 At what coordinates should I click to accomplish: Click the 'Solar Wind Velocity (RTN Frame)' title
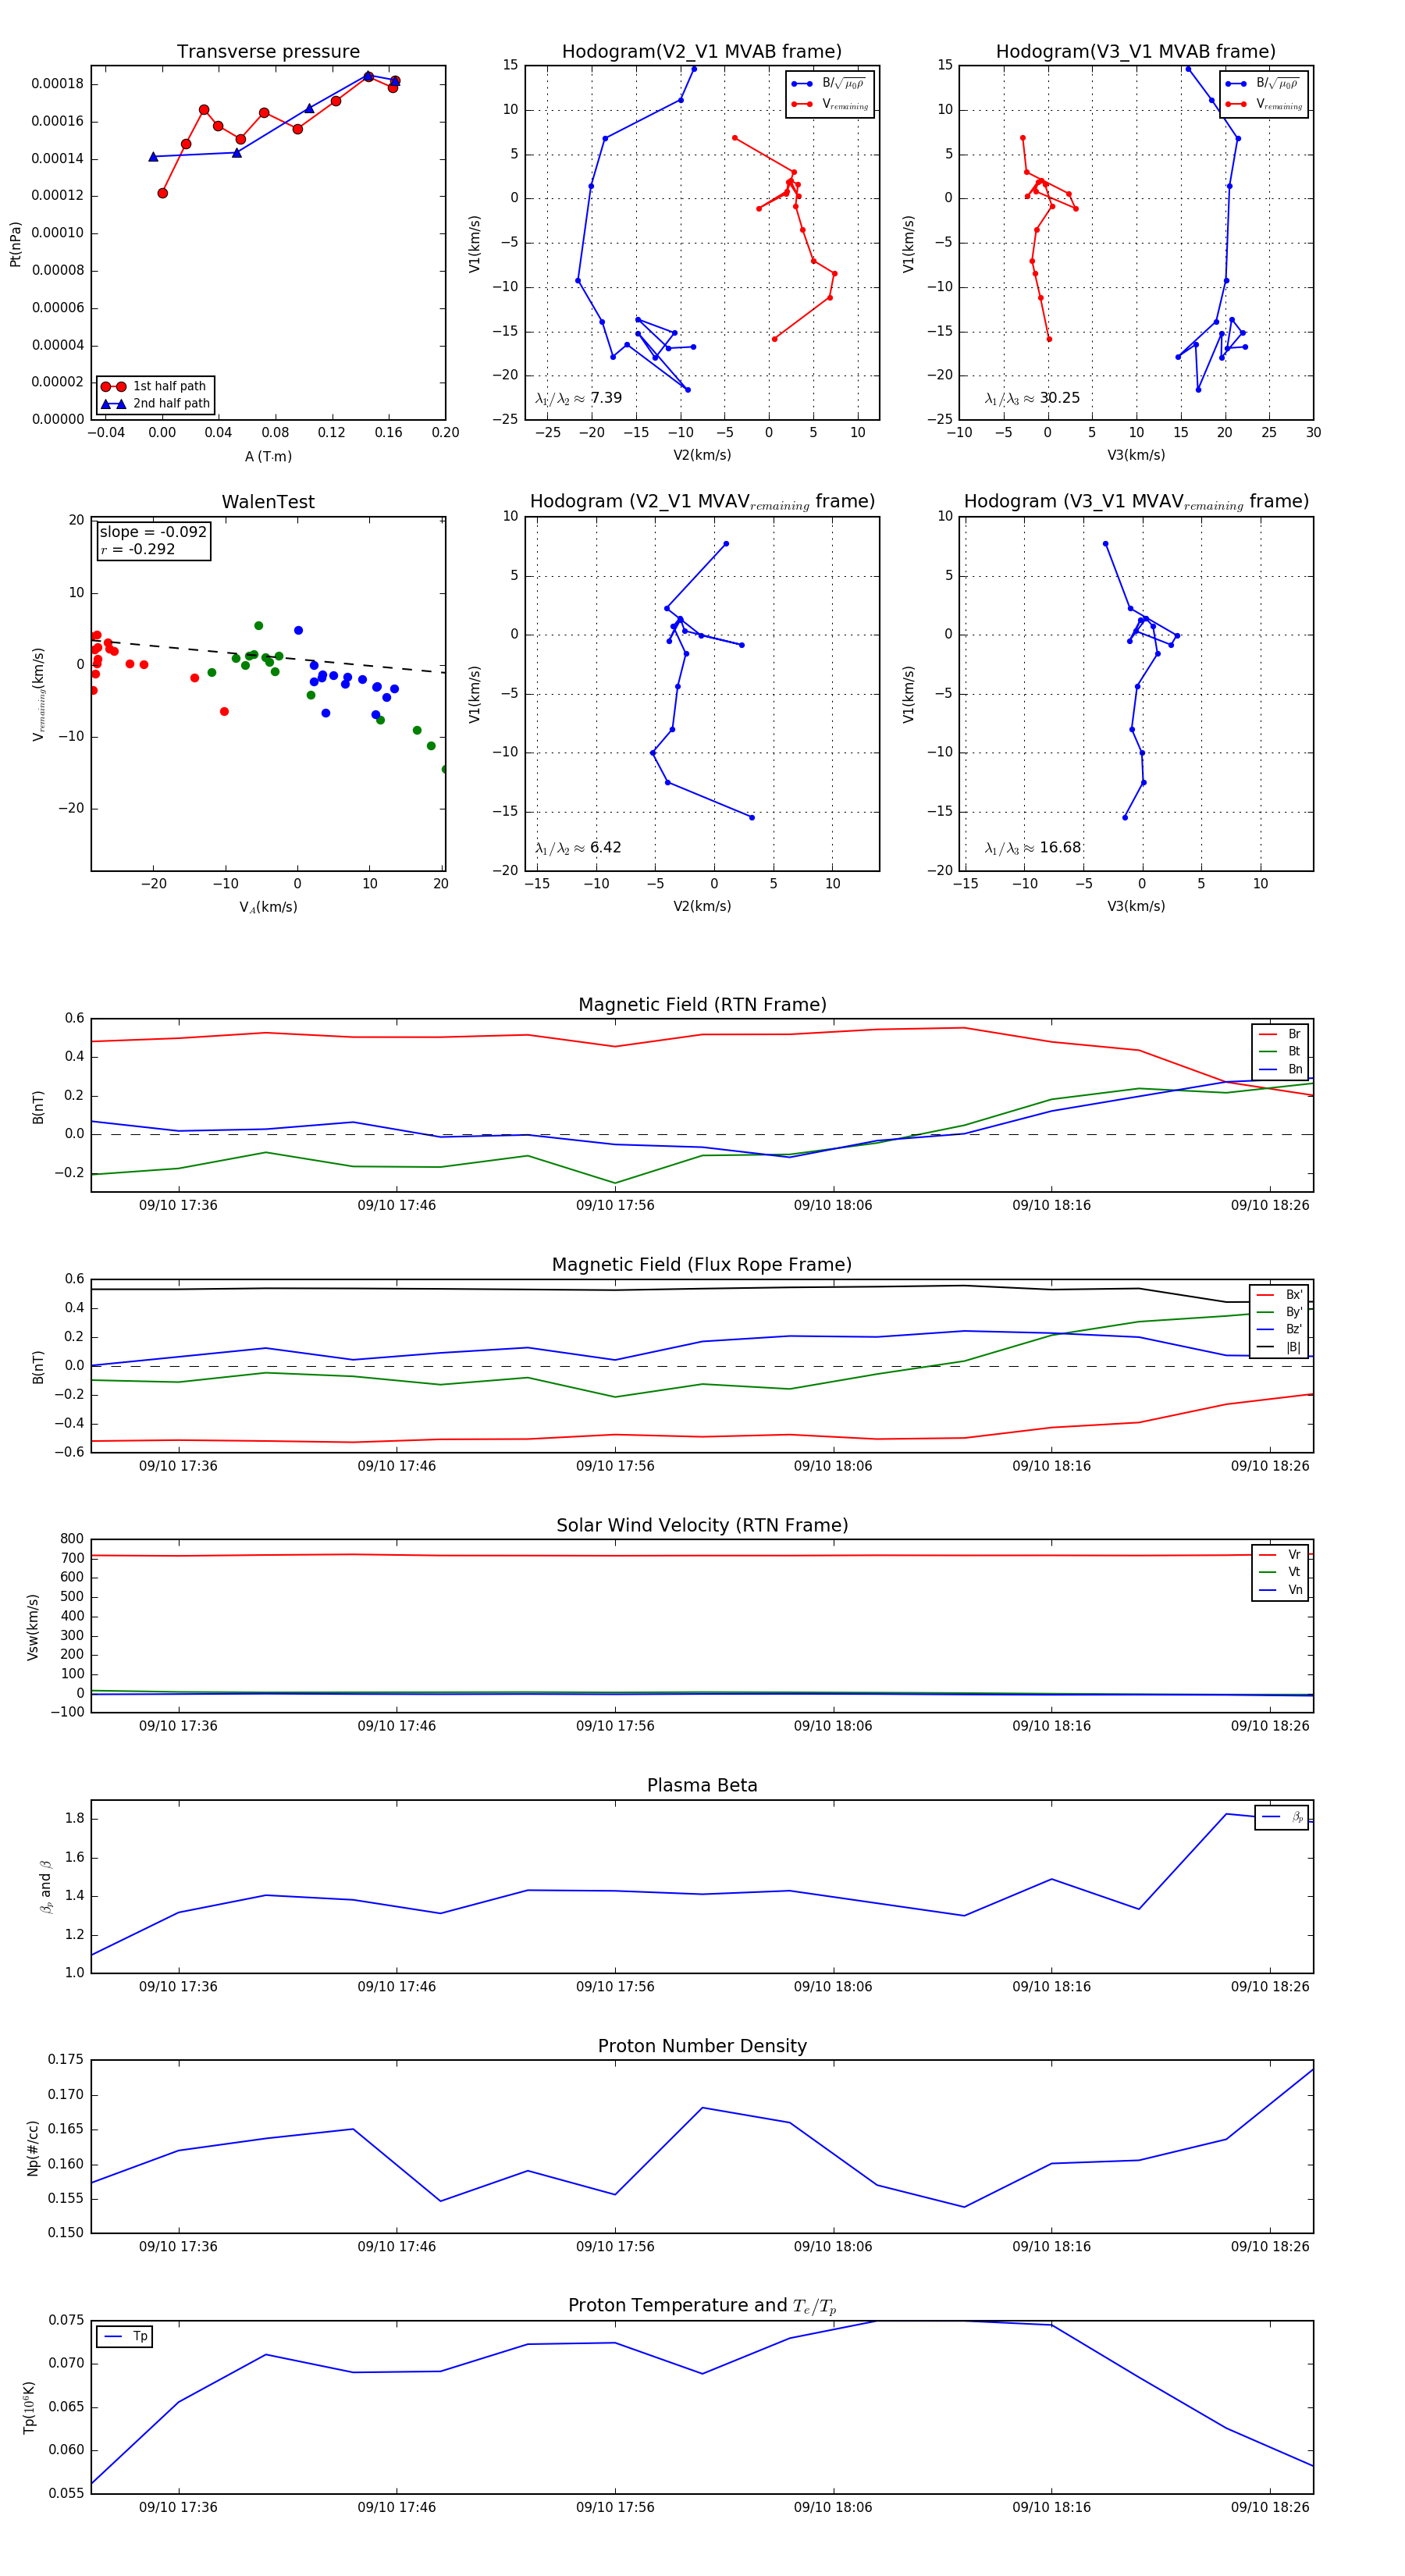702,1525
